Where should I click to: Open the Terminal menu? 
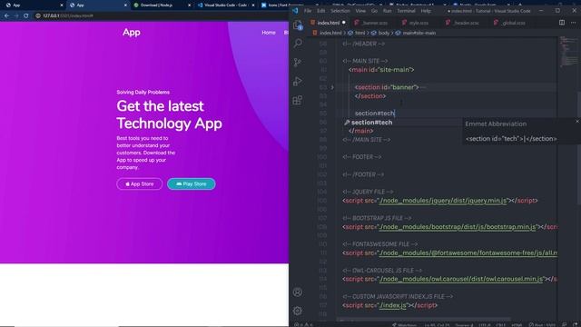coord(406,11)
